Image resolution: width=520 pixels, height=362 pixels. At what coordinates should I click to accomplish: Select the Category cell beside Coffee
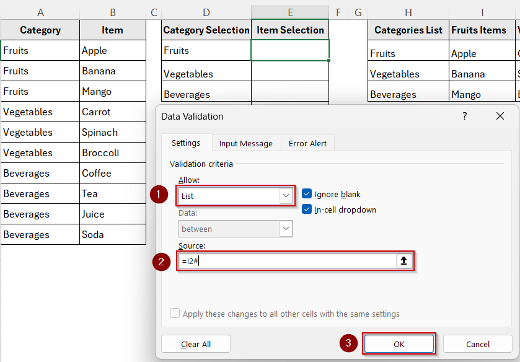(x=40, y=173)
